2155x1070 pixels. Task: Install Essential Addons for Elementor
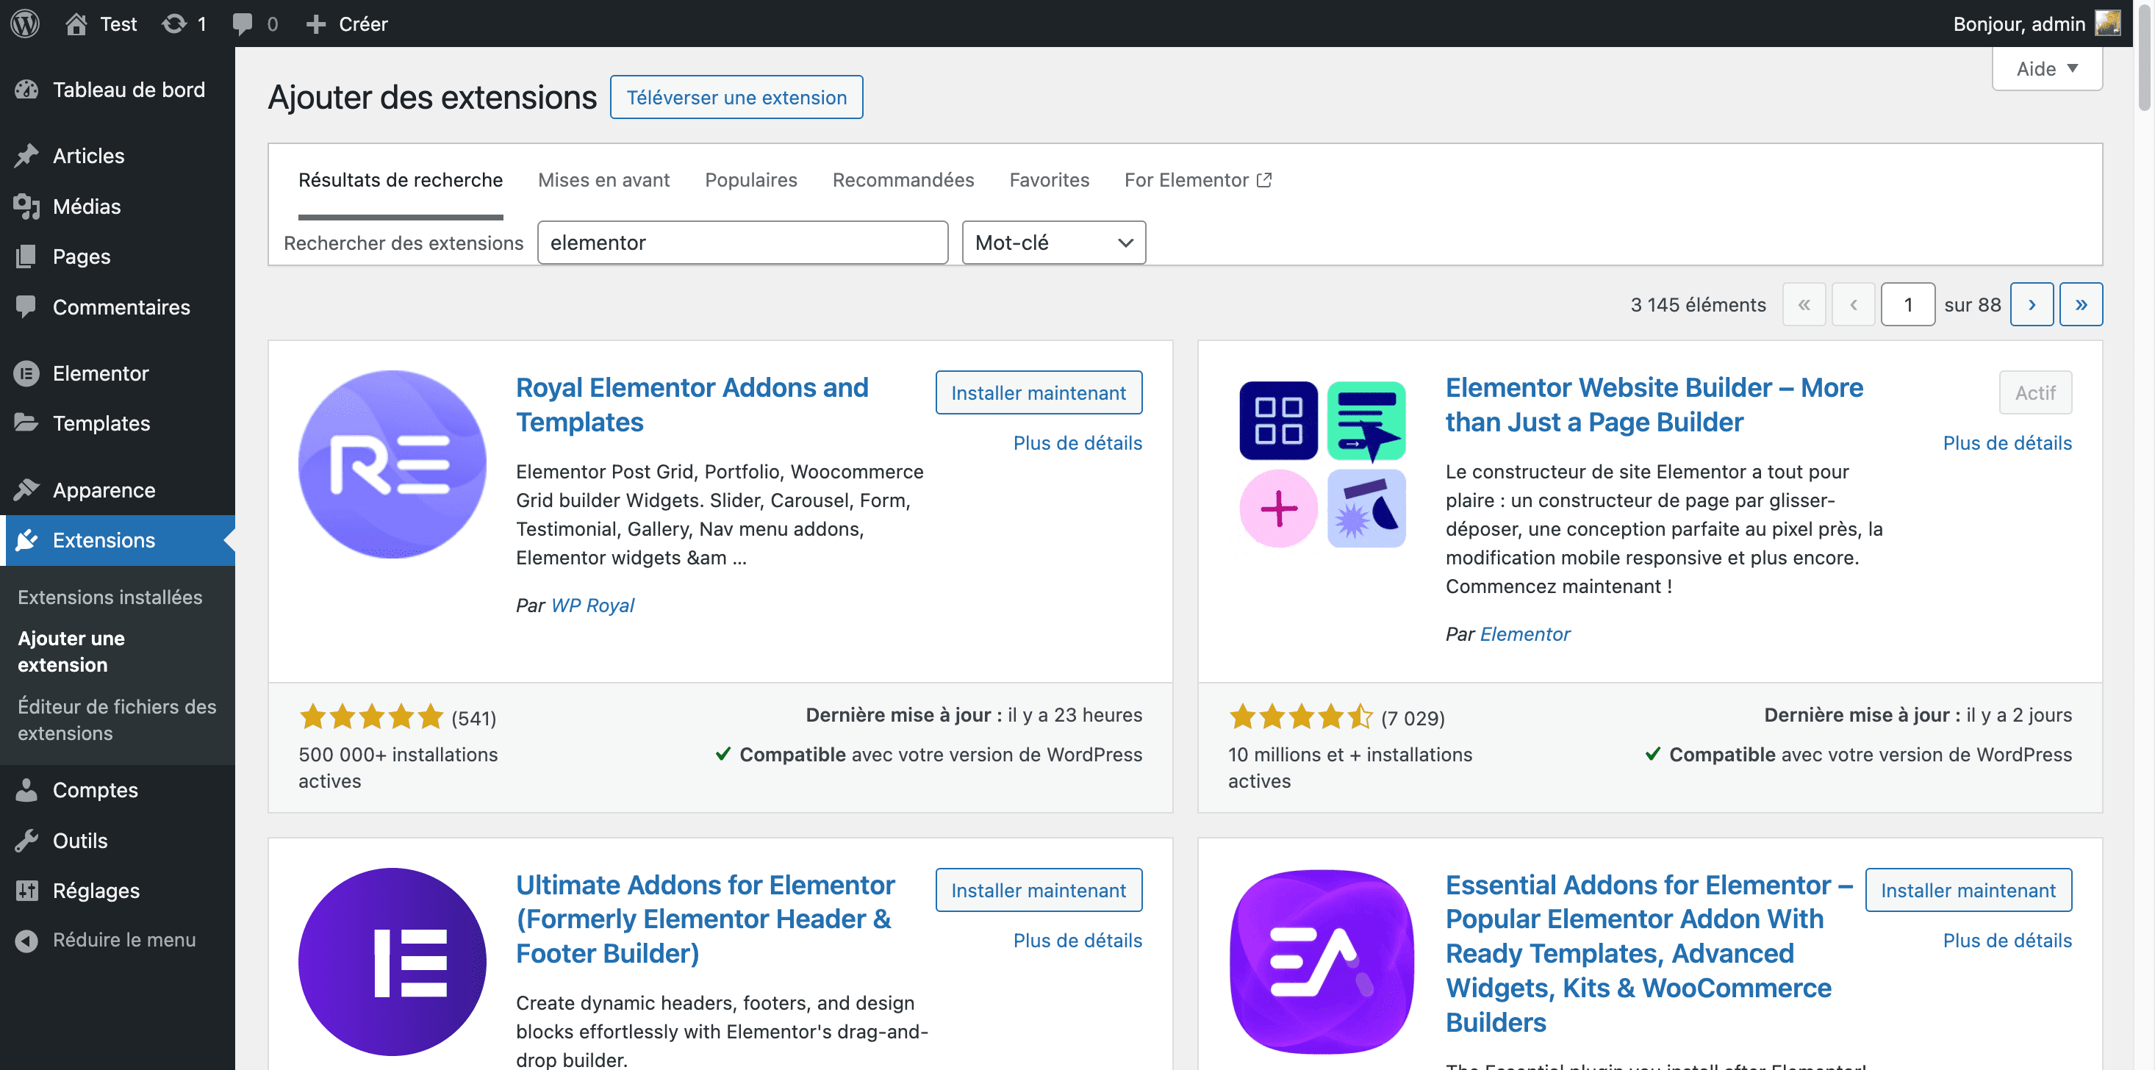tap(1968, 890)
